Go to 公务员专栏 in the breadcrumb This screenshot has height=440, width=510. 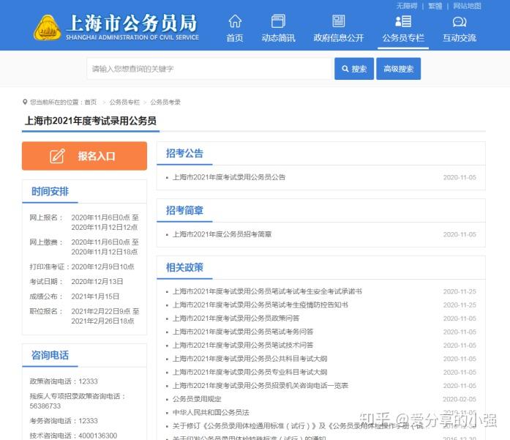[x=124, y=102]
